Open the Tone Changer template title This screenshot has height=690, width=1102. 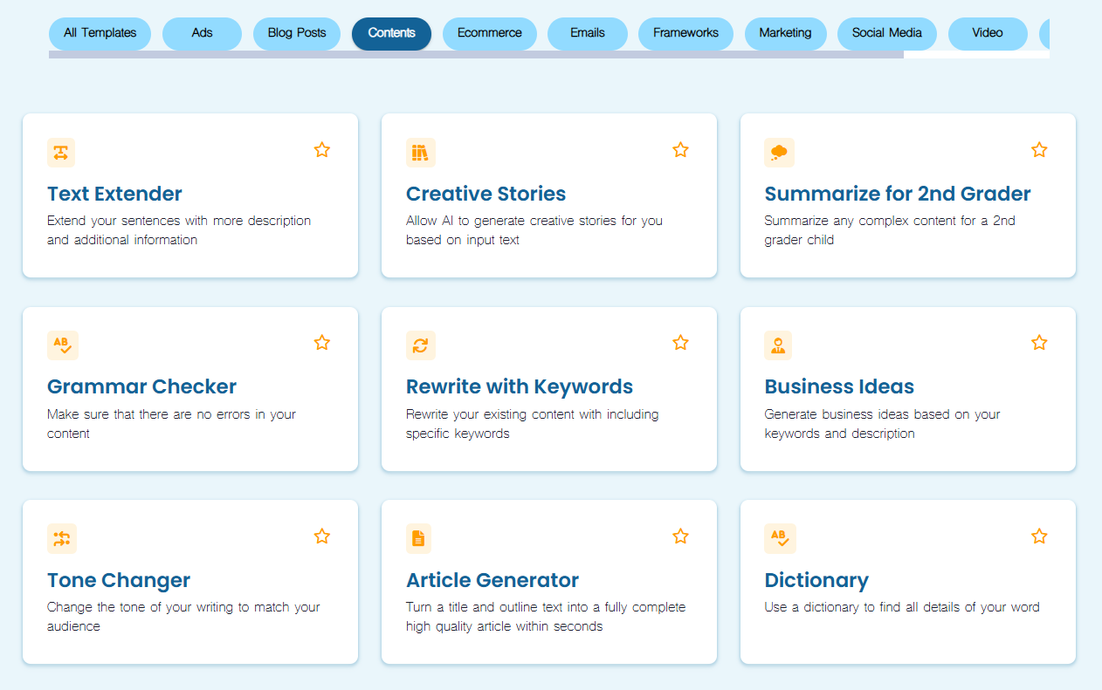[x=119, y=580]
